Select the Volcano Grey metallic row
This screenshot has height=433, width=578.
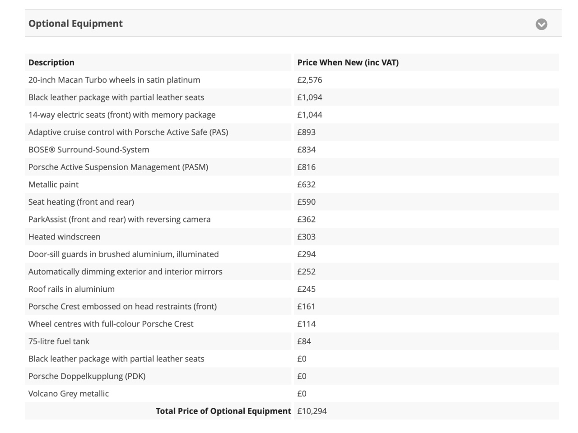click(x=69, y=394)
